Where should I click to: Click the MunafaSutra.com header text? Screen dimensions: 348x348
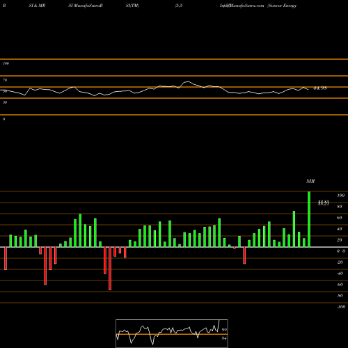point(246,6)
